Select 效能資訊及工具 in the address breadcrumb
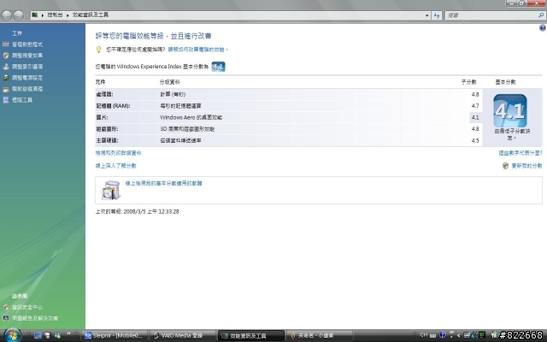The width and height of the screenshot is (547, 342). (x=91, y=15)
